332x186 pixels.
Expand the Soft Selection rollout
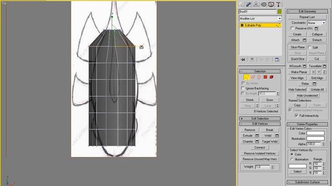tap(260, 118)
